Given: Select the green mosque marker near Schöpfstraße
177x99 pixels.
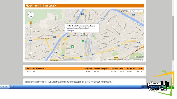Looking at the screenshot, I should pyautogui.click(x=72, y=46).
